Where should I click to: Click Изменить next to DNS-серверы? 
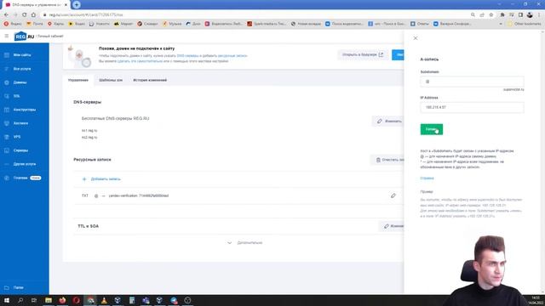(389, 121)
